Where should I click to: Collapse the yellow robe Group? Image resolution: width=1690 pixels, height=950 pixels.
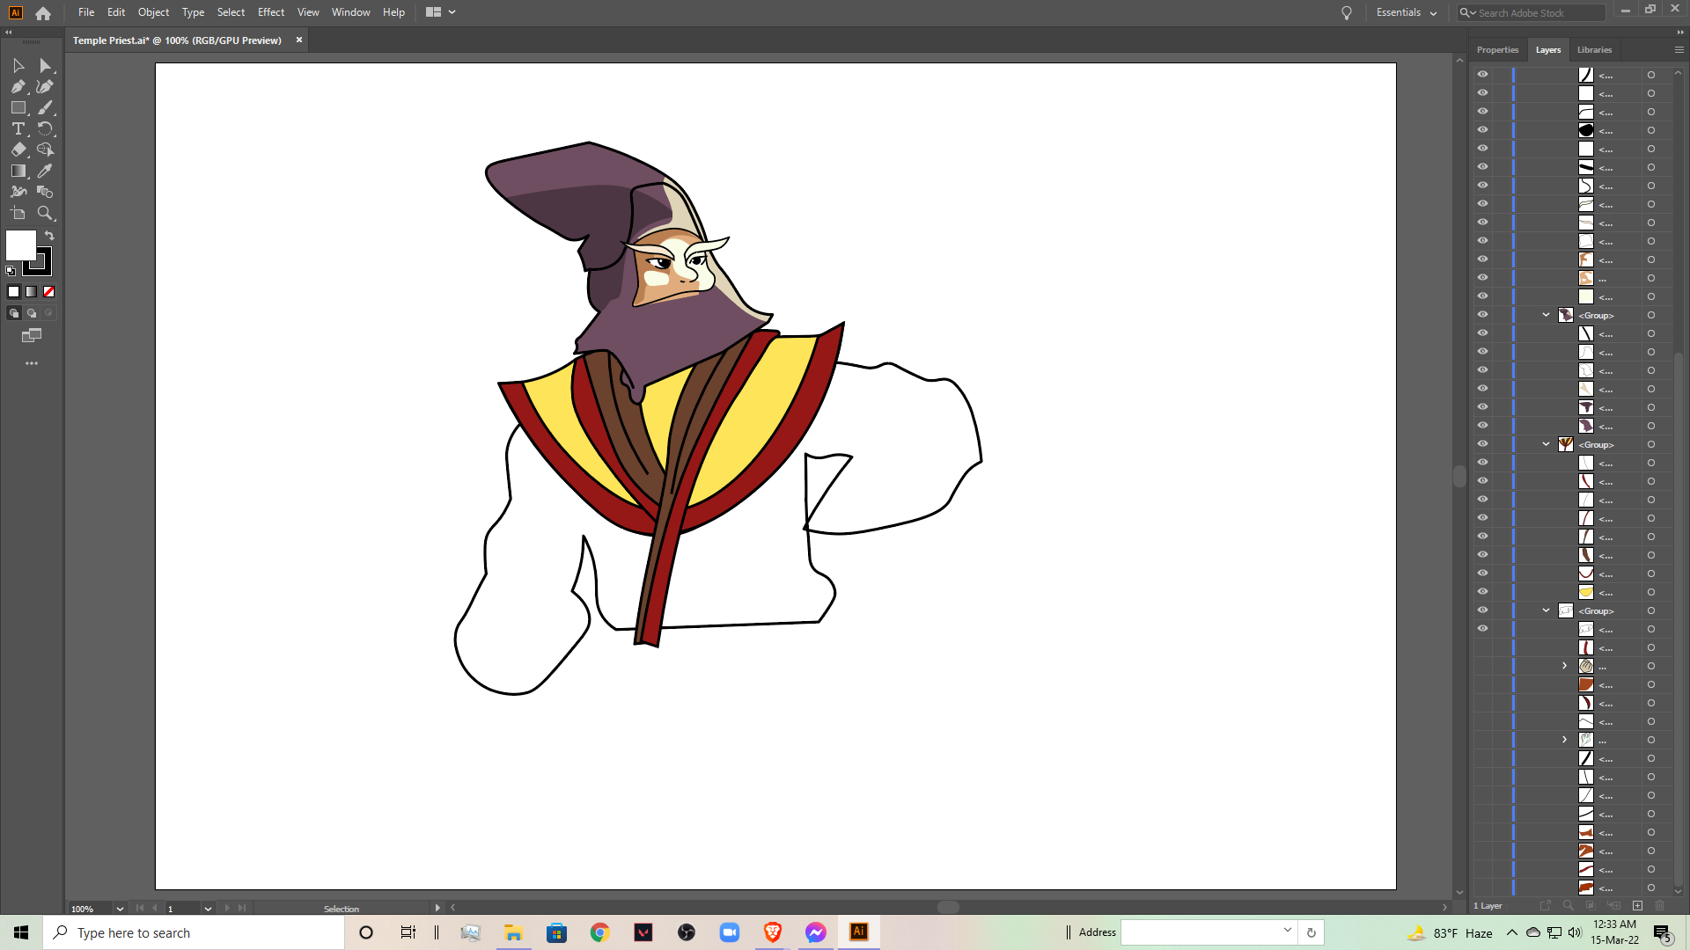pyautogui.click(x=1547, y=444)
